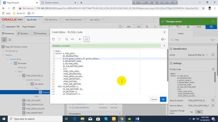This screenshot has width=218, height=122.
Task: Open the Create plus menu
Action: click(x=170, y=26)
